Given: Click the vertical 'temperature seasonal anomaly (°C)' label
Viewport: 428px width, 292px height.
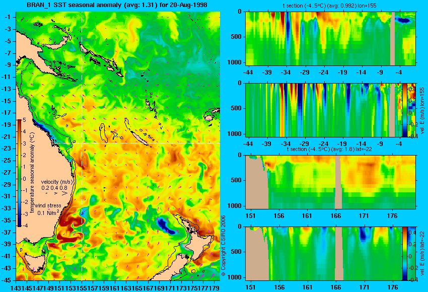Looking at the screenshot, I should coord(32,173).
